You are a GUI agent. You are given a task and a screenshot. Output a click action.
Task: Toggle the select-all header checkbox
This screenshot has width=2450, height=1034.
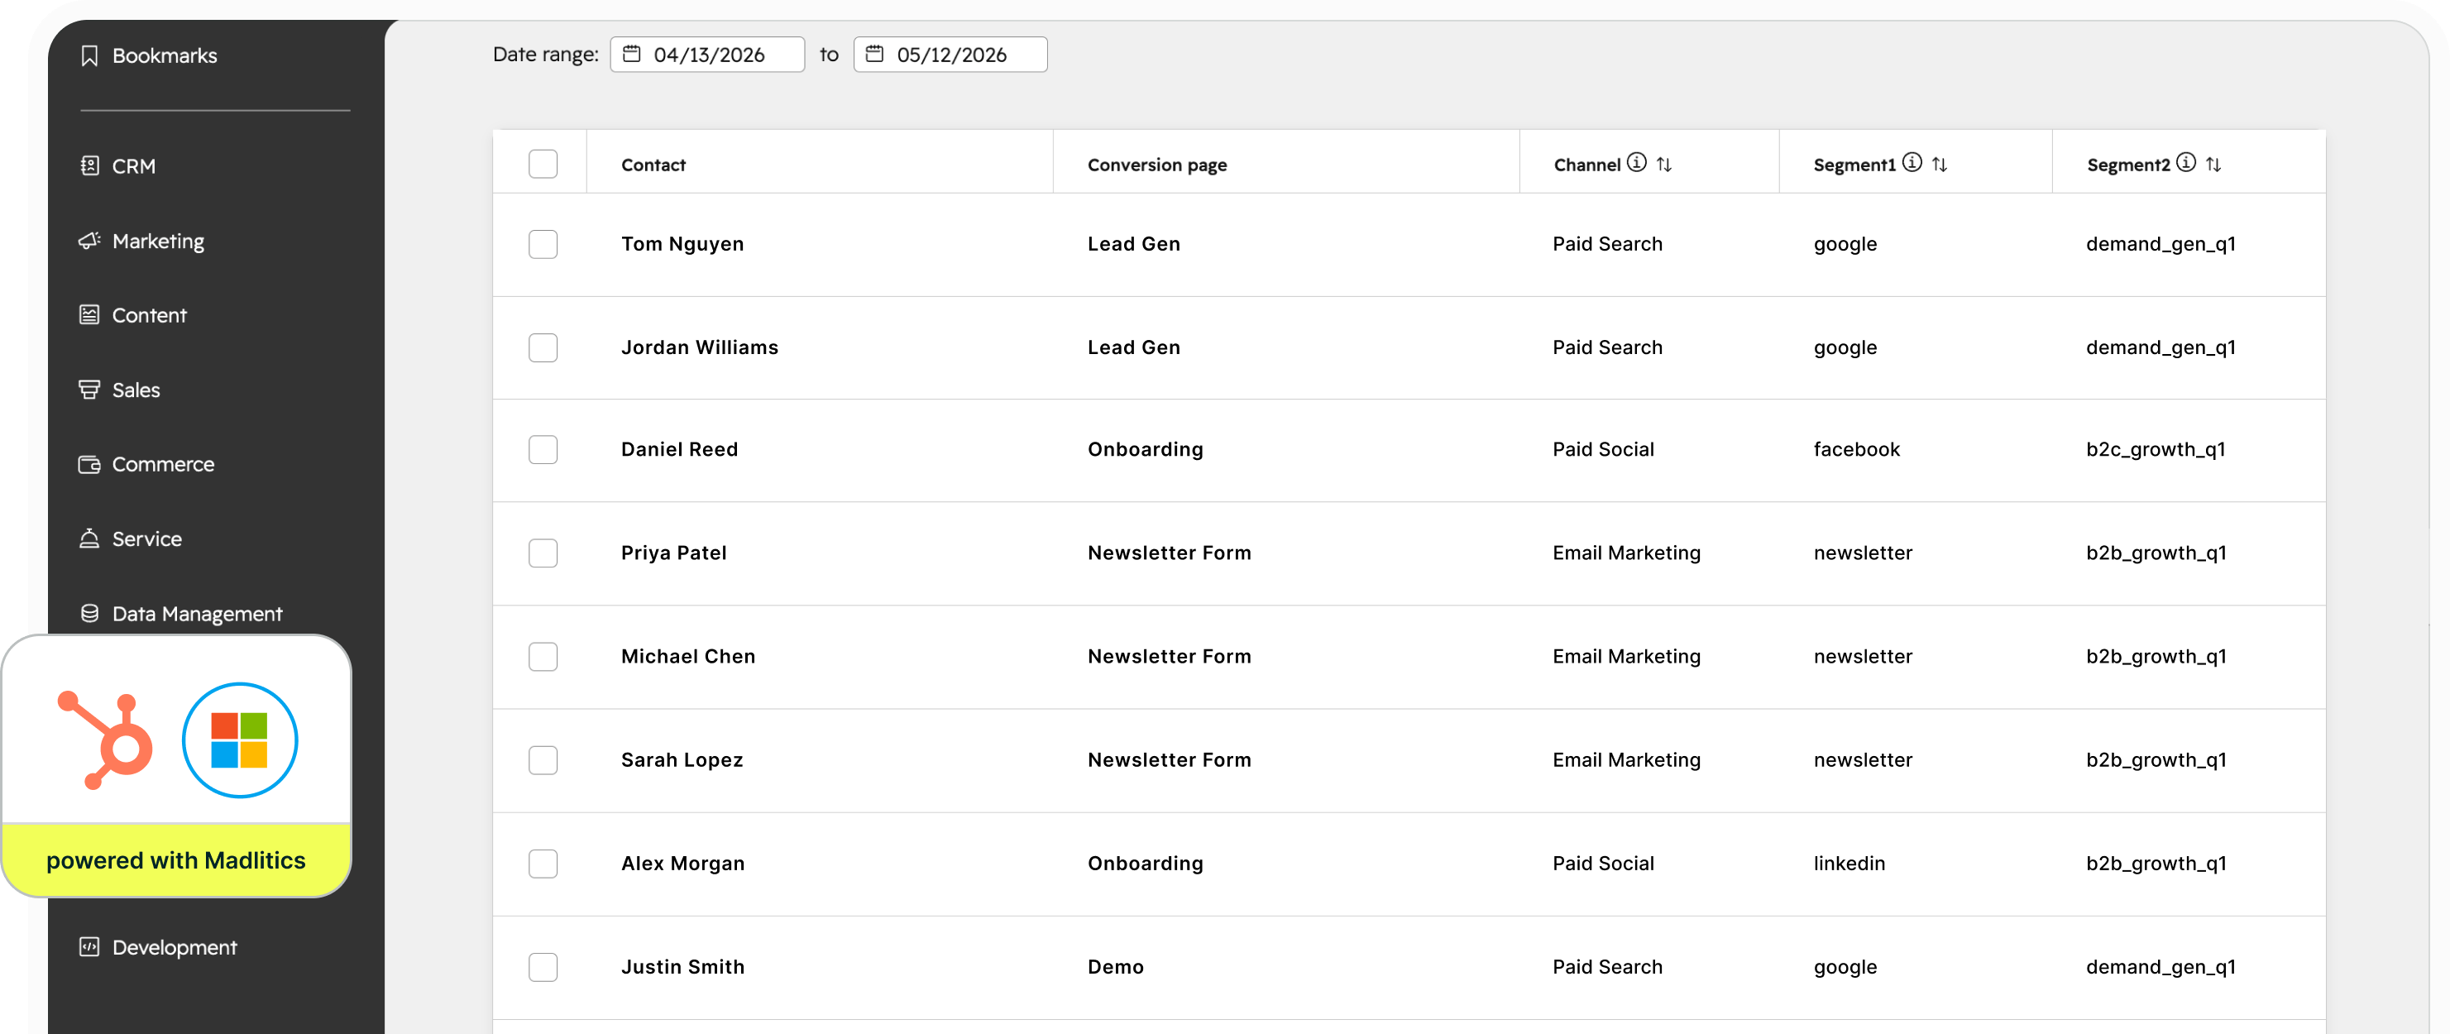tap(543, 164)
